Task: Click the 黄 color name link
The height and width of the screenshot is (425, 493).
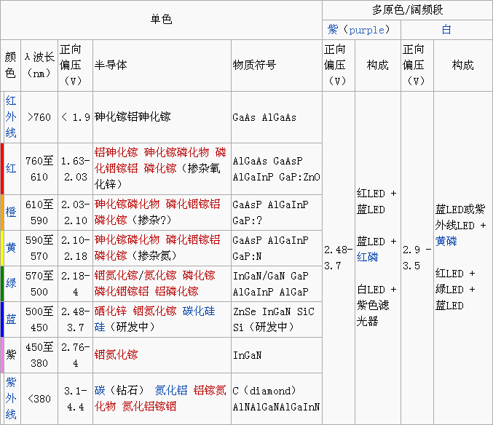Action: pos(11,248)
